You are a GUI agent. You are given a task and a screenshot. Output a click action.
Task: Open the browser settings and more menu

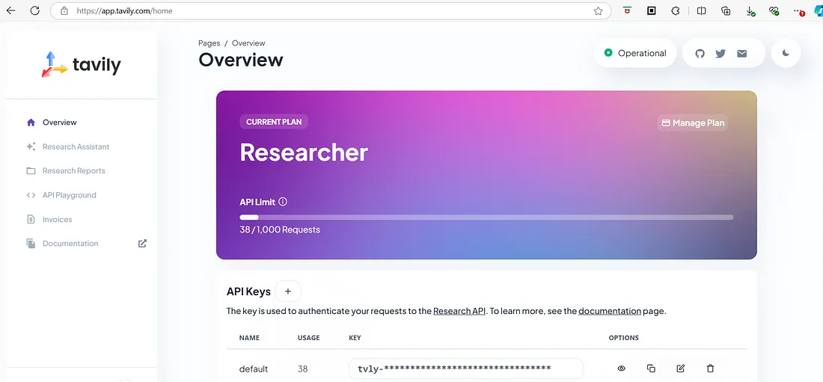tap(799, 11)
